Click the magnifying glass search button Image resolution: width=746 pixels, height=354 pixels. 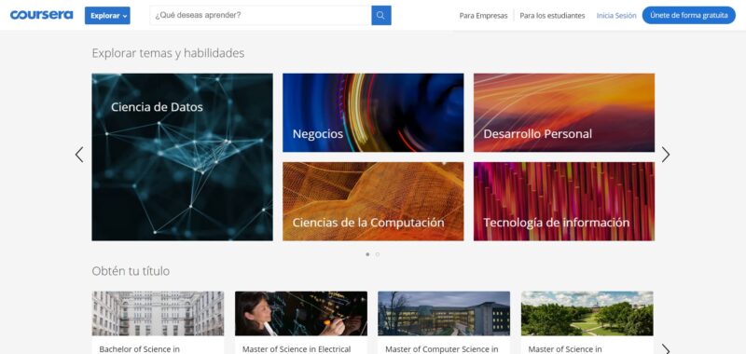[381, 15]
